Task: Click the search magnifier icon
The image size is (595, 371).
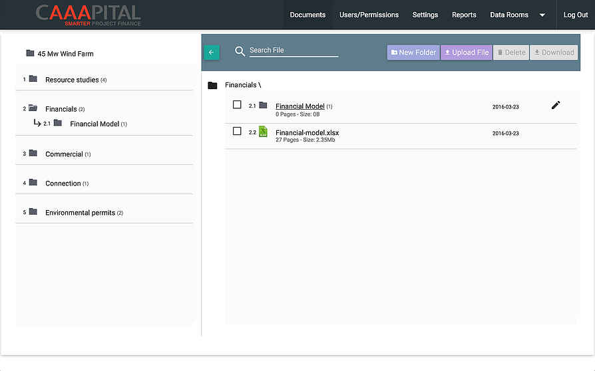Action: pyautogui.click(x=240, y=51)
